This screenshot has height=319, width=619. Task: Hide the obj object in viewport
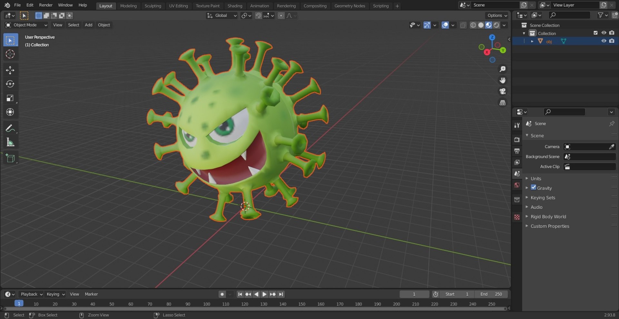[604, 41]
